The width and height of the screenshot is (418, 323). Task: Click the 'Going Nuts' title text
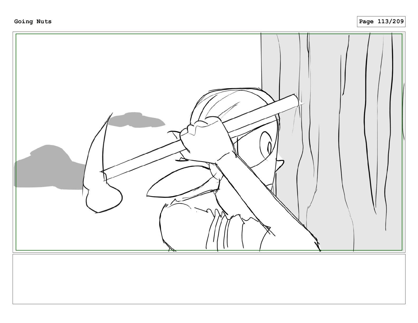33,21
